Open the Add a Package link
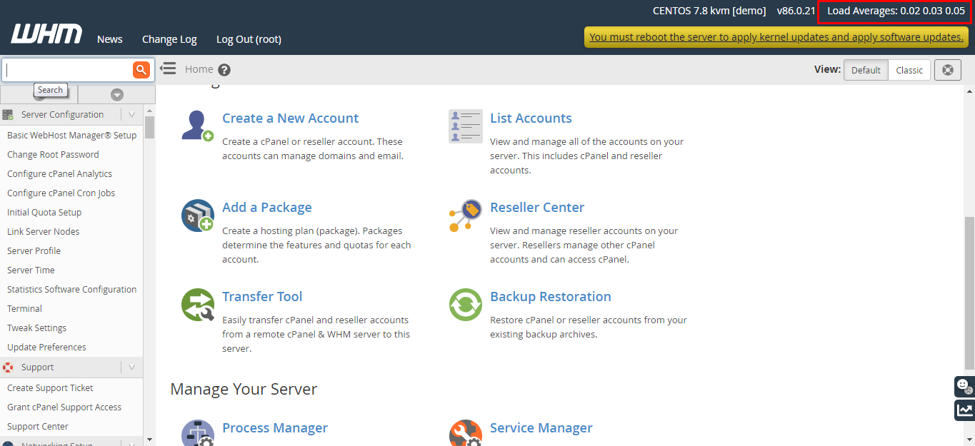 266,208
